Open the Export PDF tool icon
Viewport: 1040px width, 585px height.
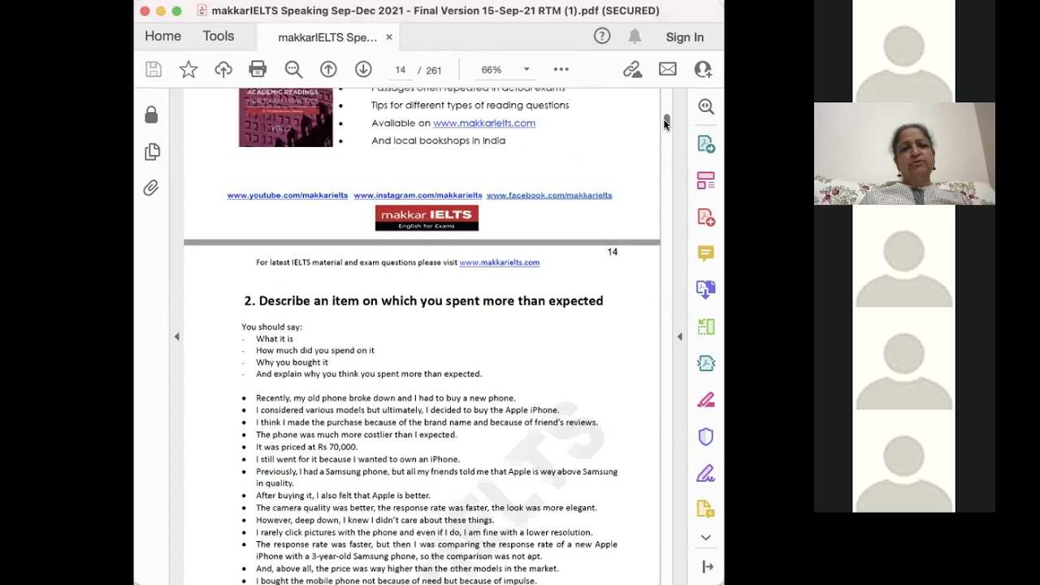click(x=706, y=144)
